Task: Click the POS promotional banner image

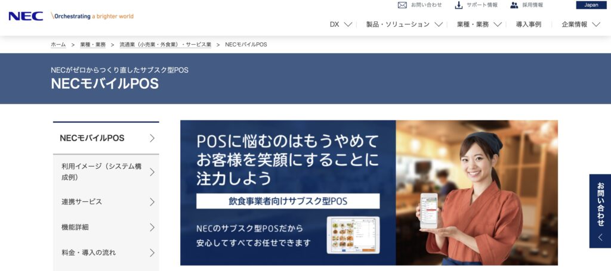Action: point(369,192)
